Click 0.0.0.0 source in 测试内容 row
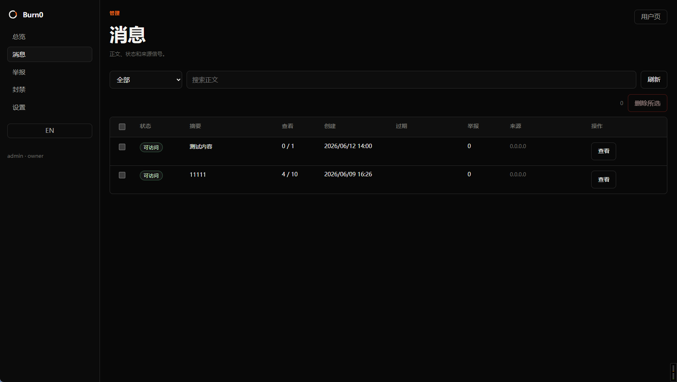The width and height of the screenshot is (677, 382). tap(518, 146)
